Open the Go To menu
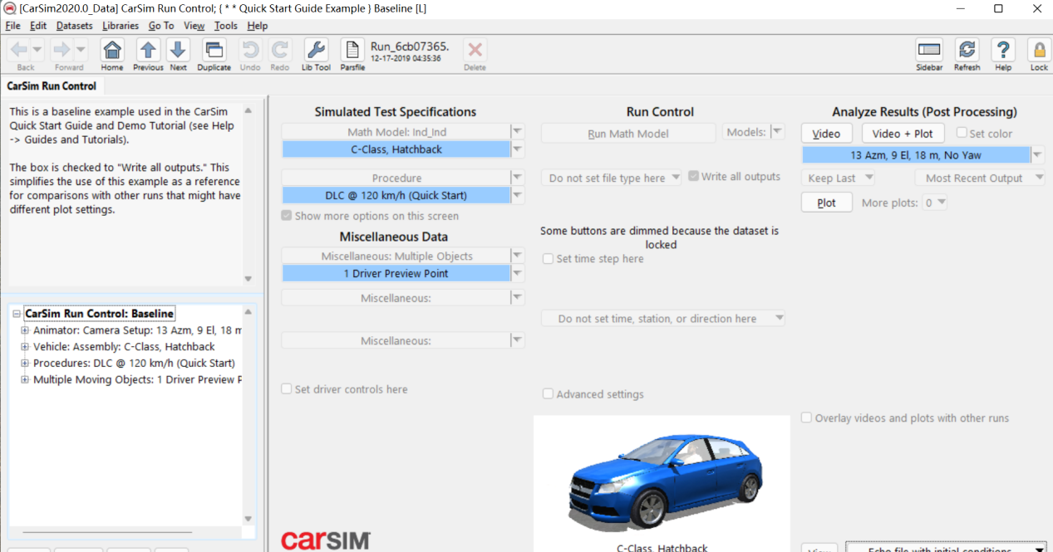Screen dimensions: 1053x552 (160, 25)
